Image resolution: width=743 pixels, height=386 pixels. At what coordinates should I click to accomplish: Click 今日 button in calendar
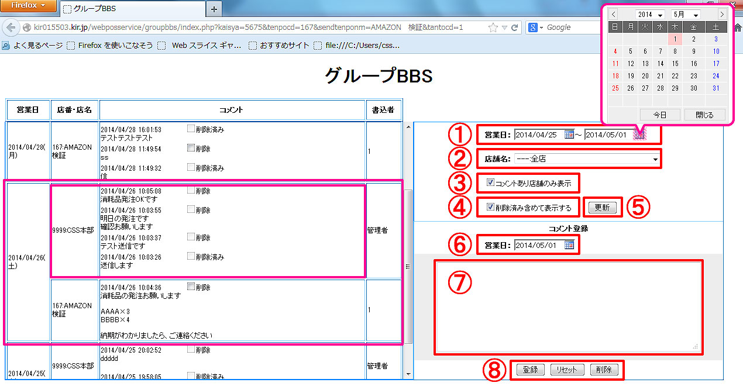[659, 115]
